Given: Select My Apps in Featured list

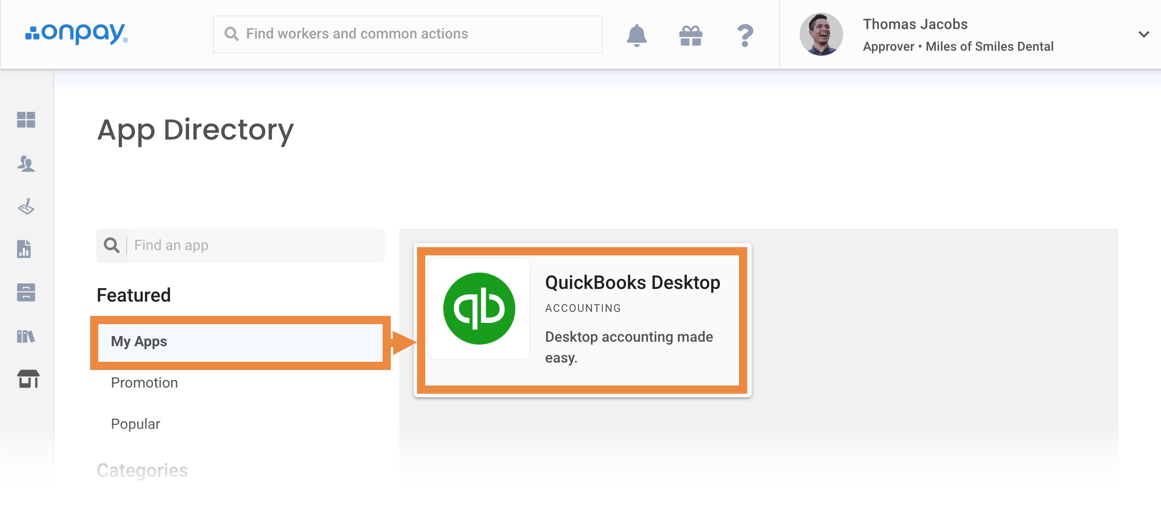Looking at the screenshot, I should [240, 342].
